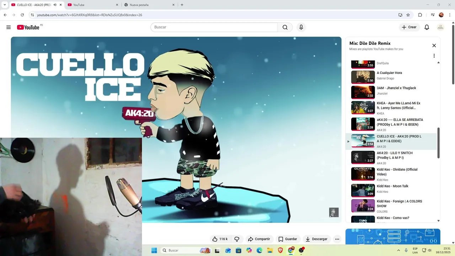The image size is (455, 256).
Task: Open more actions below the video
Action: pos(337,239)
